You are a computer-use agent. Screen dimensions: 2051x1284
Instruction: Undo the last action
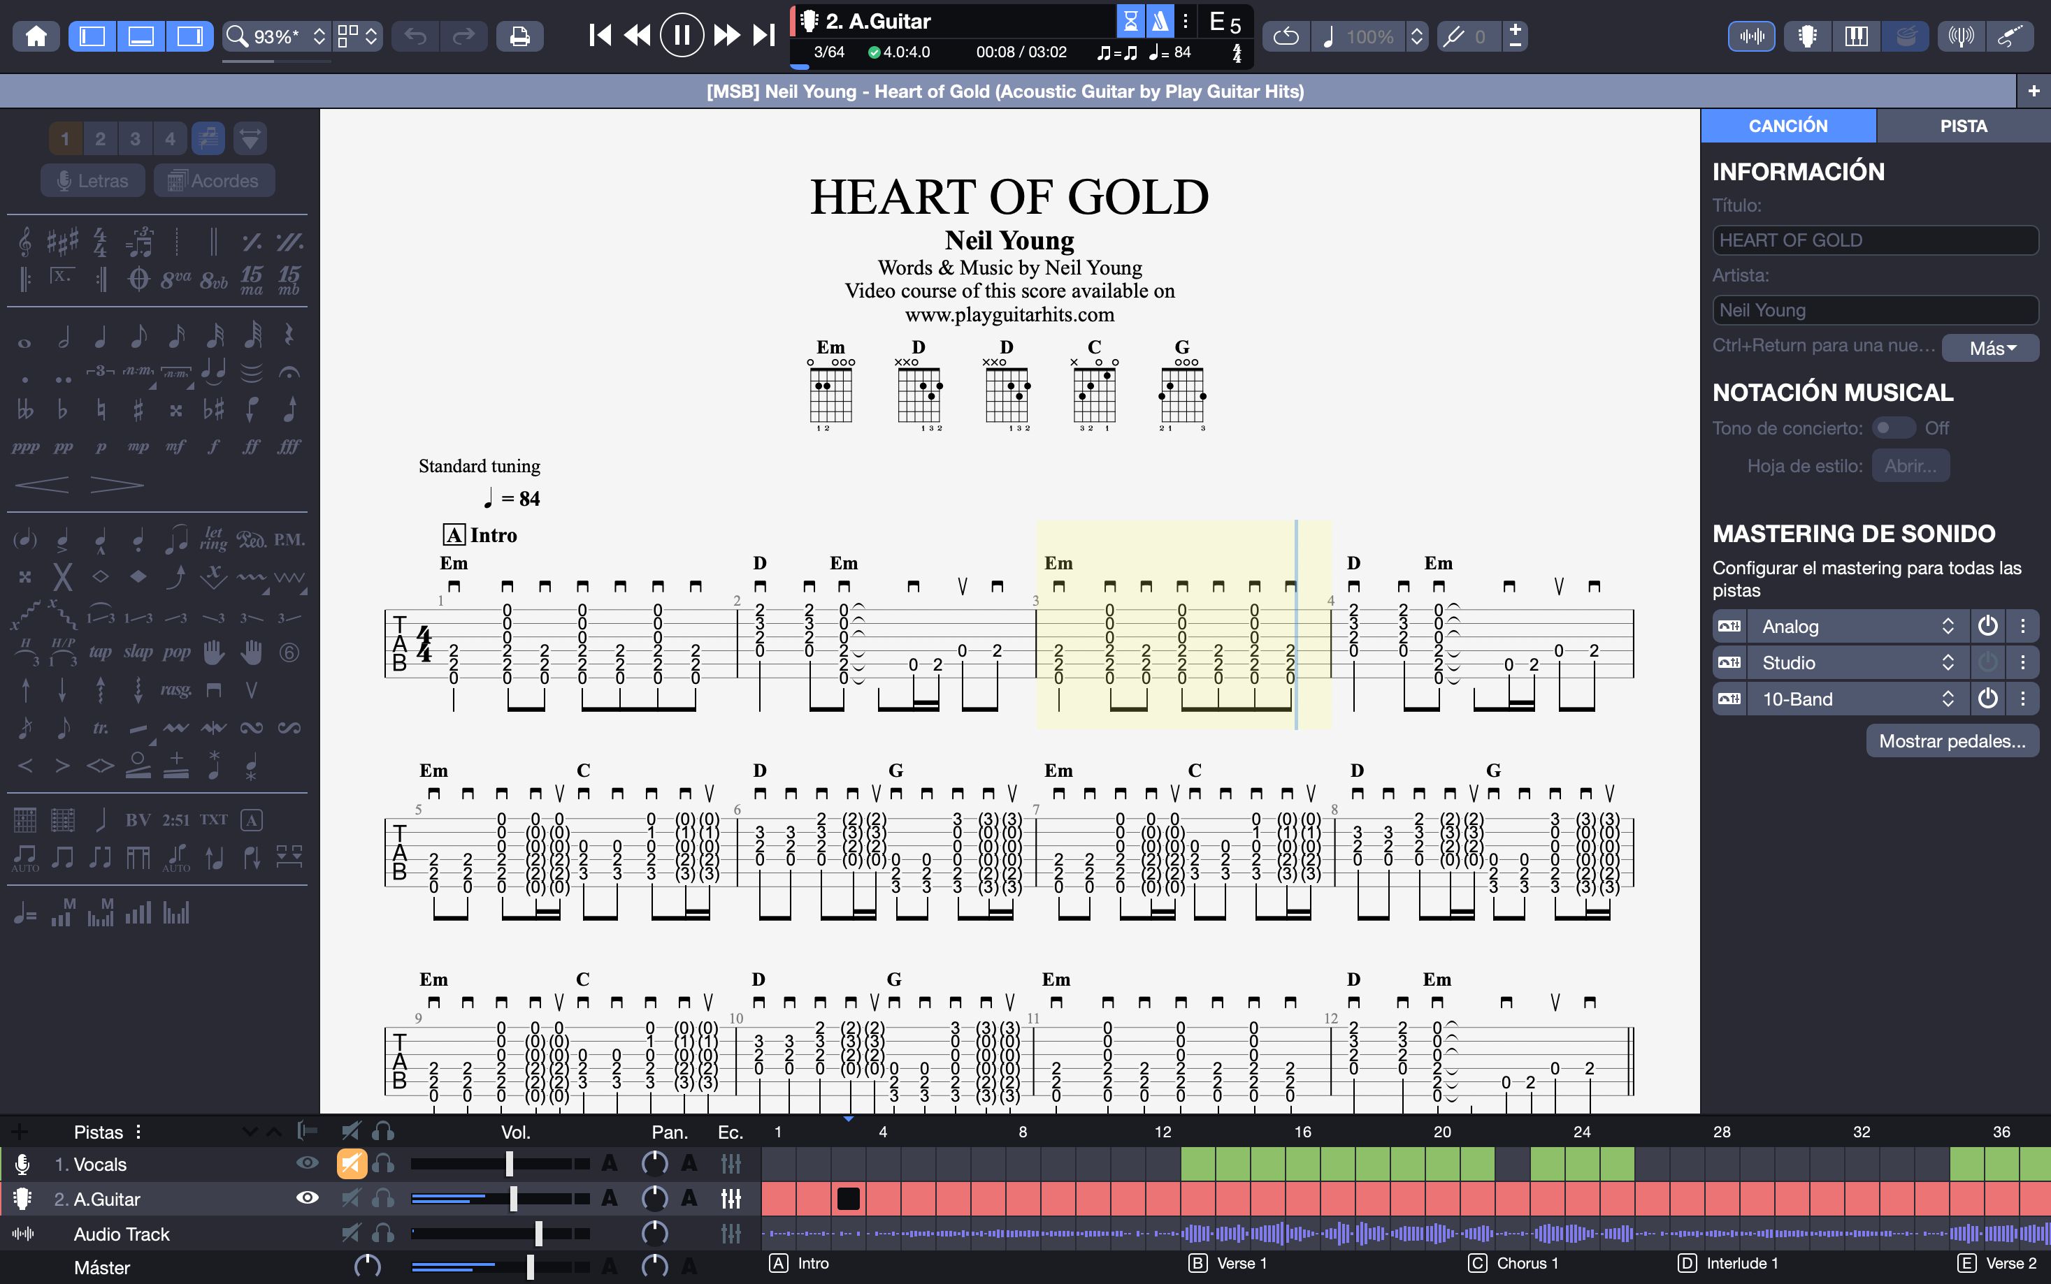point(415,36)
